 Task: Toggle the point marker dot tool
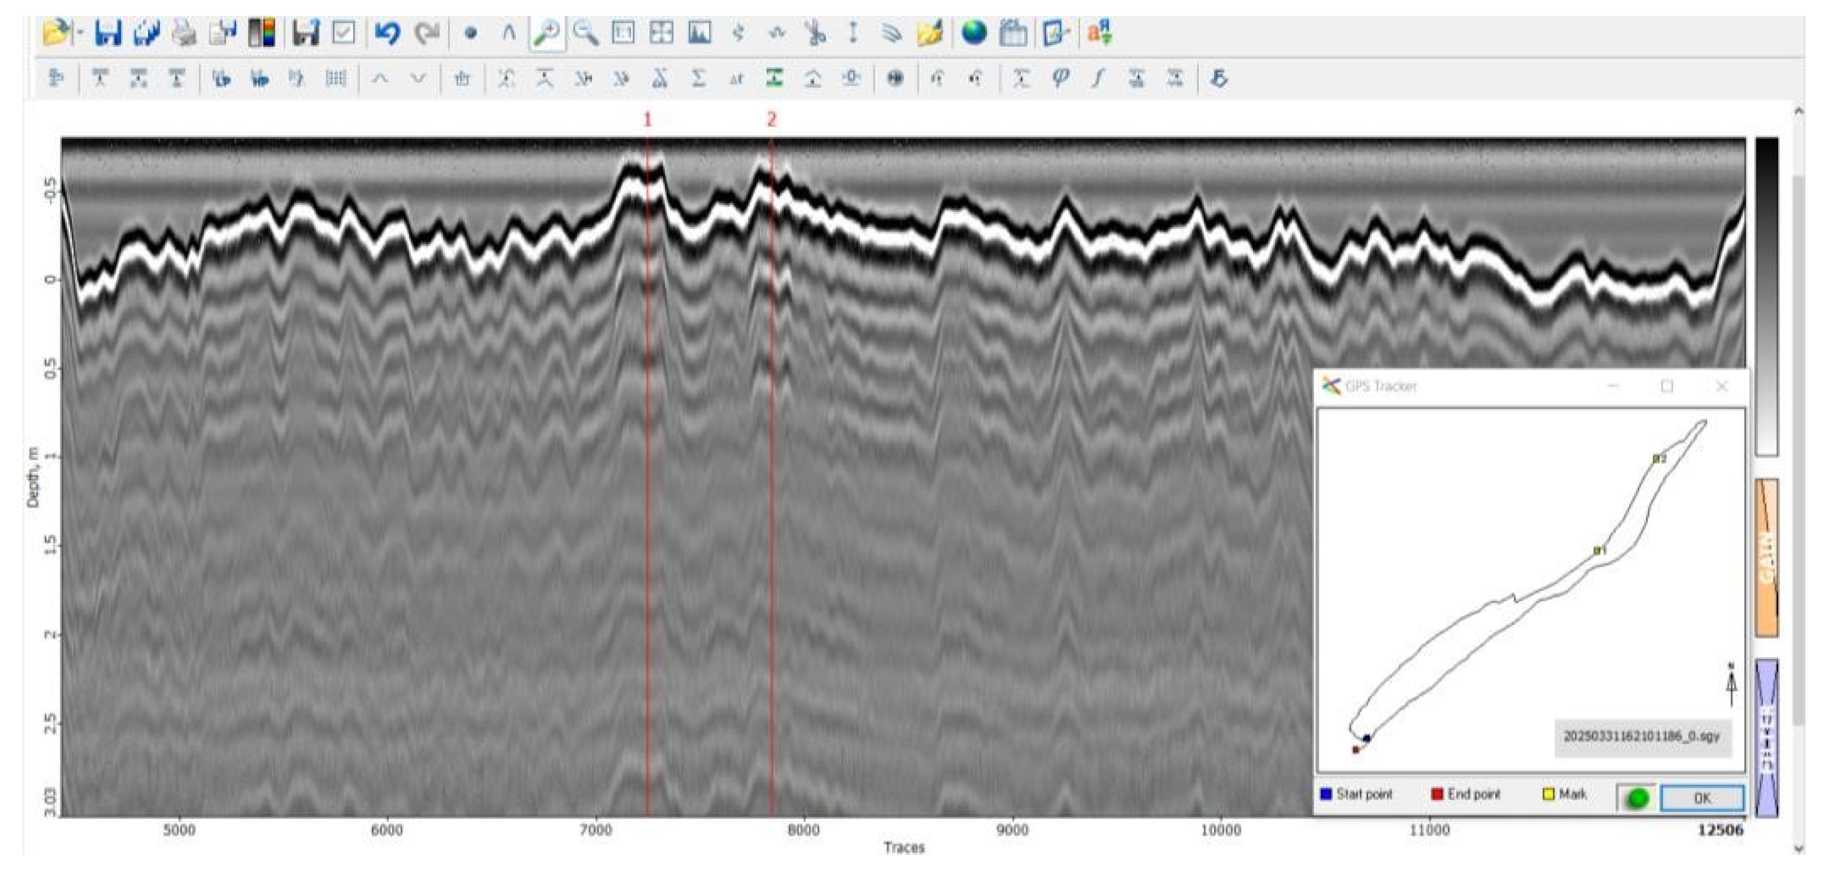(470, 33)
